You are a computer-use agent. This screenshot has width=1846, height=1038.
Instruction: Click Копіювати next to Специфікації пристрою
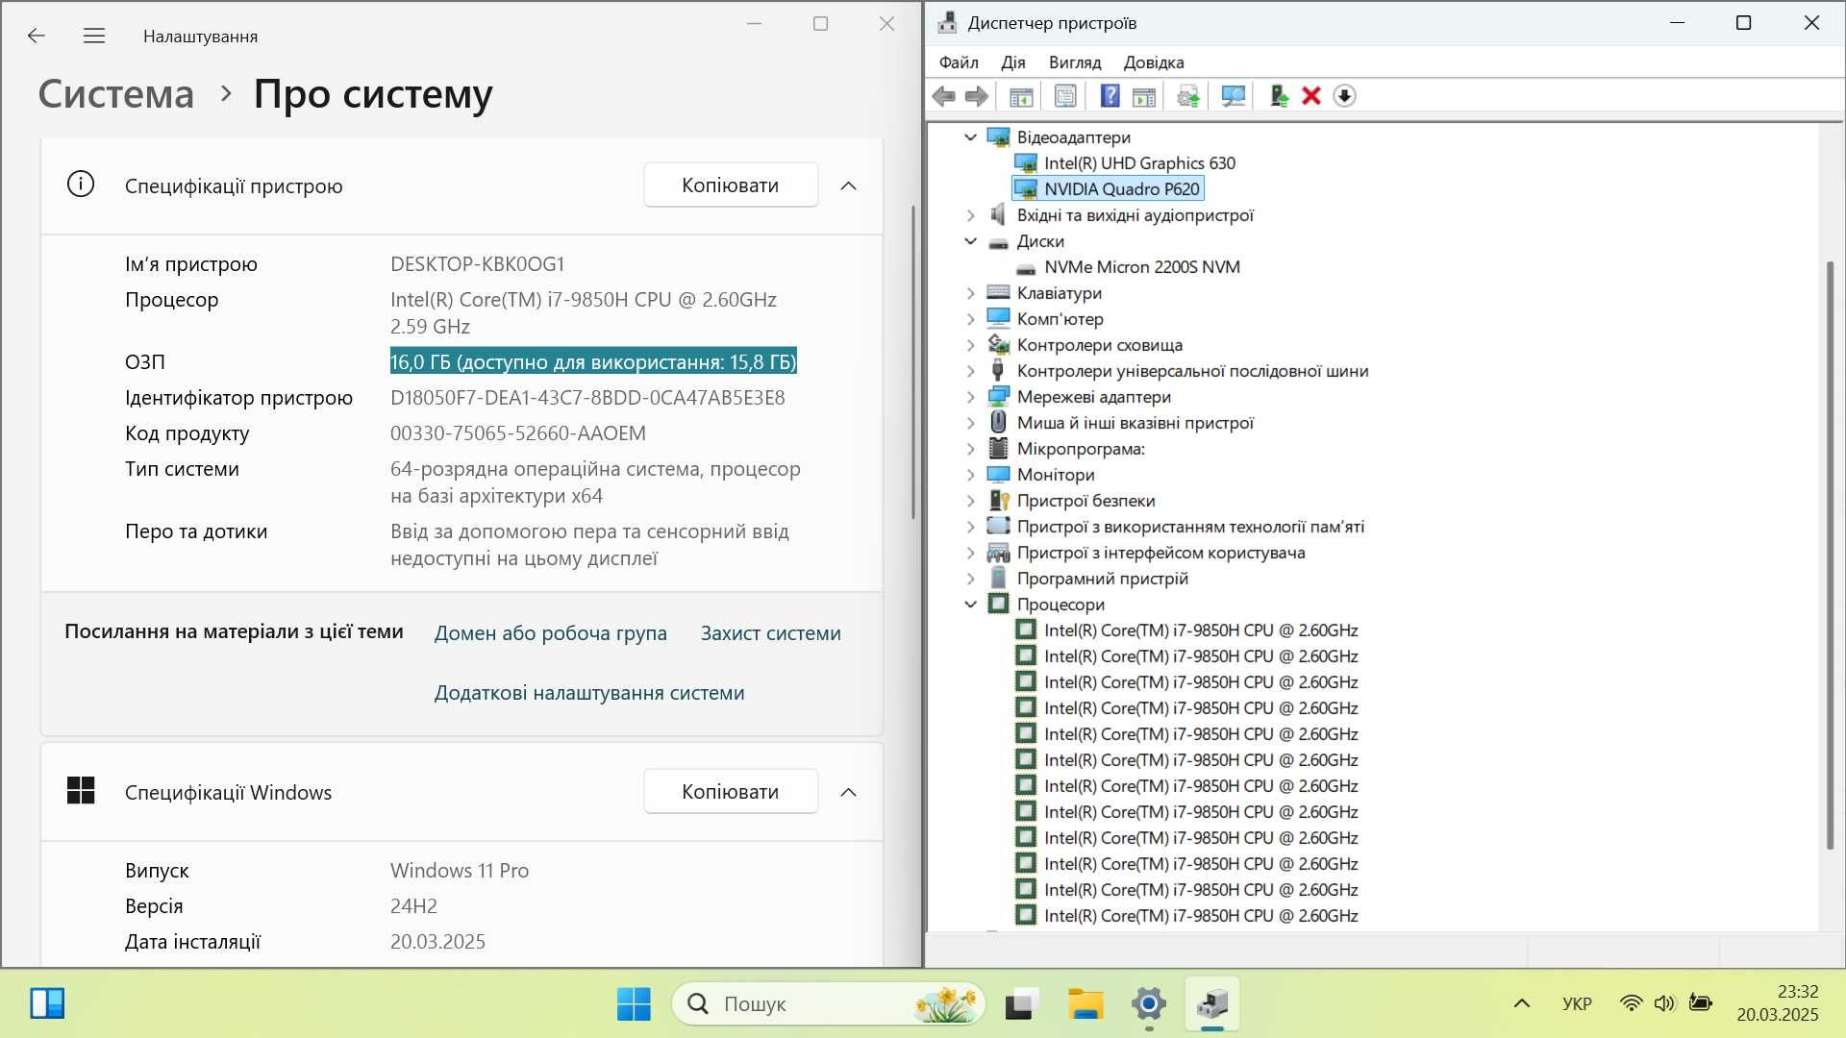pos(731,185)
